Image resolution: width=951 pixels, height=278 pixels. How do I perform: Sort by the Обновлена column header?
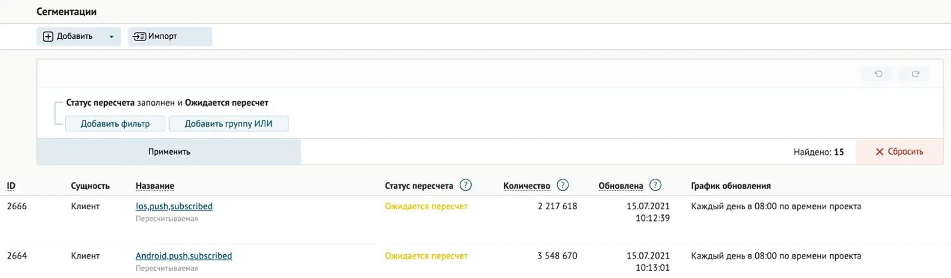click(x=620, y=186)
